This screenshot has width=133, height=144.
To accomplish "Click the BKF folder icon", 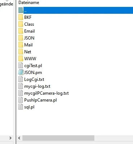I will pyautogui.click(x=21, y=17).
